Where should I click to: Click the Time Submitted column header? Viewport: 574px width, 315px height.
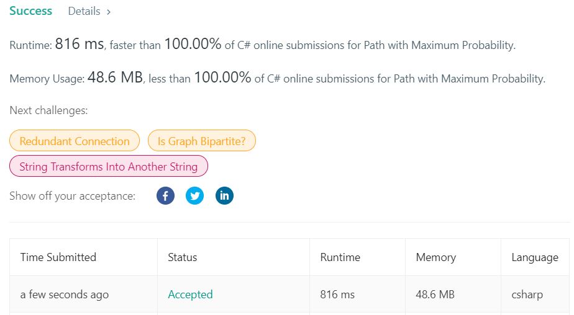[58, 257]
